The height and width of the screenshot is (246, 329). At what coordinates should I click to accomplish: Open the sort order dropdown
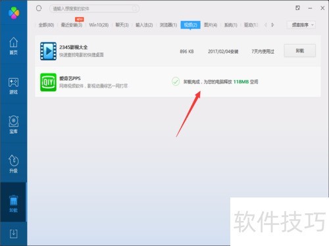point(301,25)
